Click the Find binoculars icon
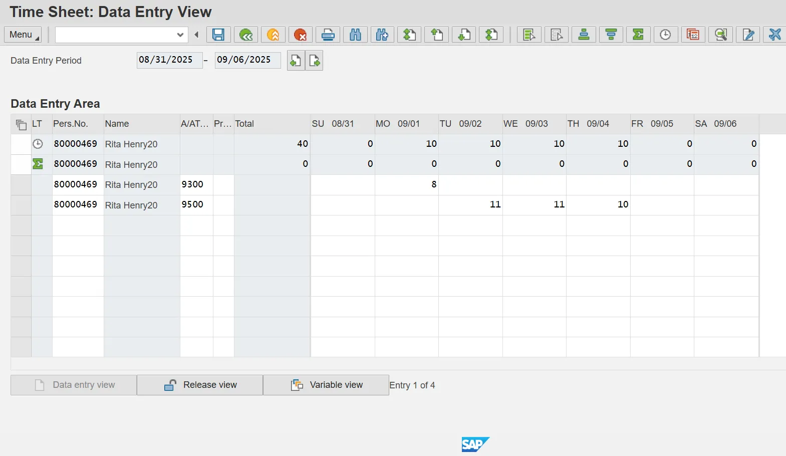This screenshot has height=456, width=786. (x=355, y=35)
